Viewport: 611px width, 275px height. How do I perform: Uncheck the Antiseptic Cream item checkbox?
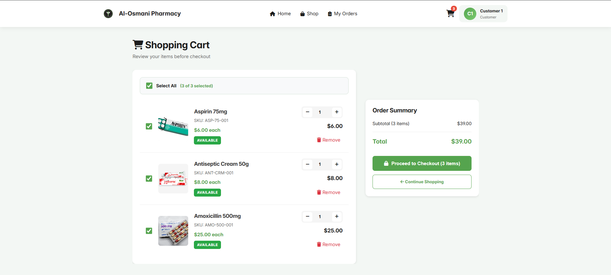[149, 178]
